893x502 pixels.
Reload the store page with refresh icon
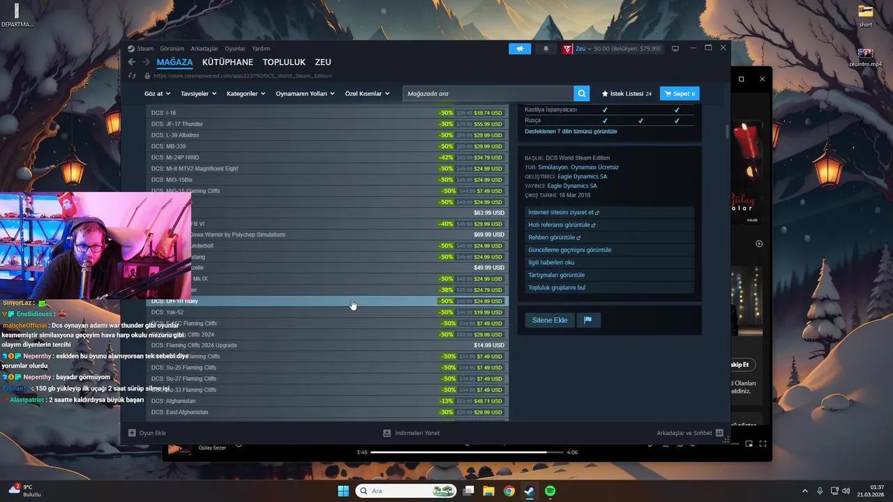132,75
